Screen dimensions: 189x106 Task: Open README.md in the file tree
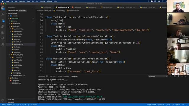tap(17, 83)
